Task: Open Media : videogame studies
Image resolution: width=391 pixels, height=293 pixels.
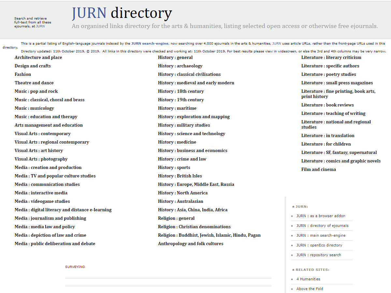Action: pos(42,201)
